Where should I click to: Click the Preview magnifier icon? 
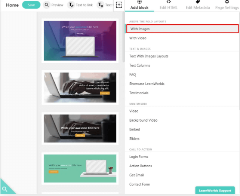pyautogui.click(x=46, y=5)
